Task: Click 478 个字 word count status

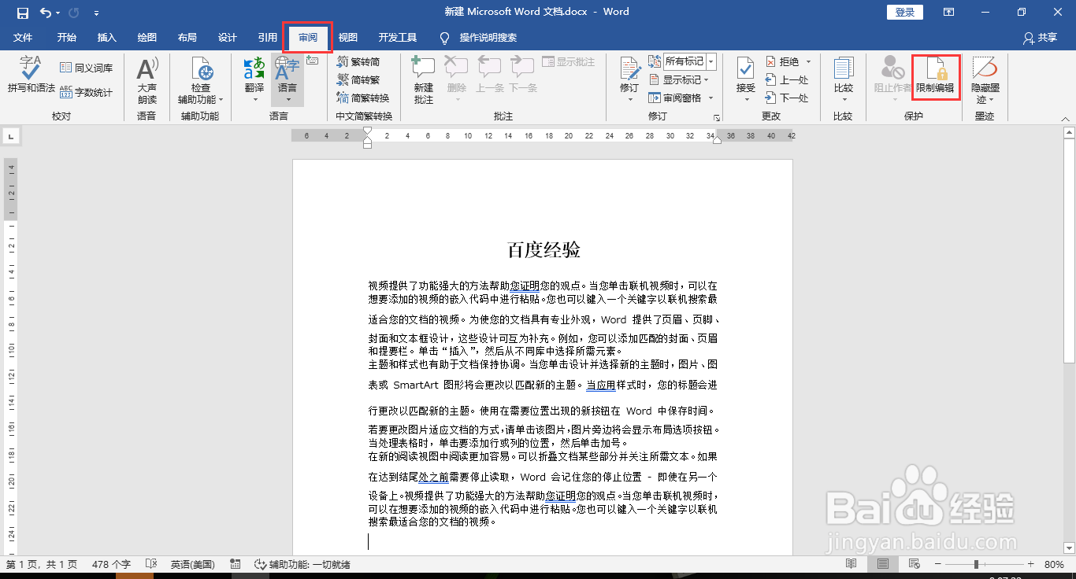Action: [111, 564]
